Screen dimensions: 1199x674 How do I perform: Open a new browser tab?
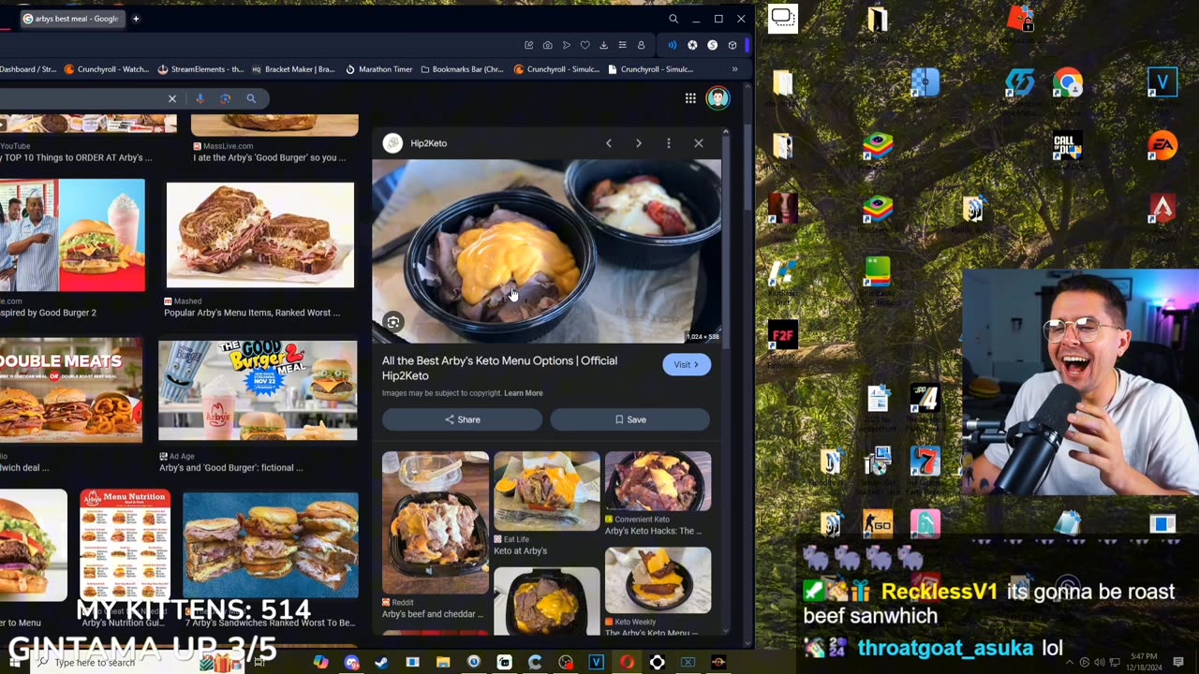136,19
